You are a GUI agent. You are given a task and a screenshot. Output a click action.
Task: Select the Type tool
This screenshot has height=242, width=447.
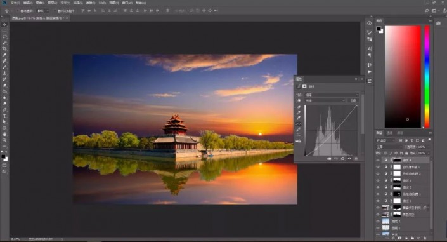4,116
